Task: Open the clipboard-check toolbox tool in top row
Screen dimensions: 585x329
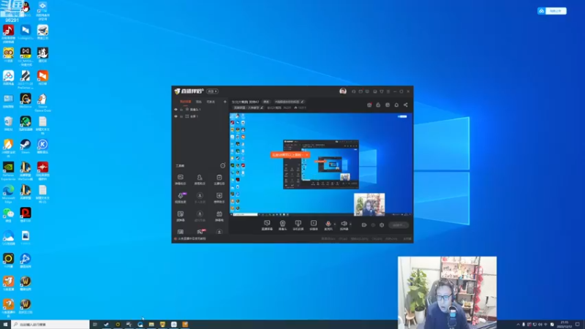Action: click(x=219, y=179)
